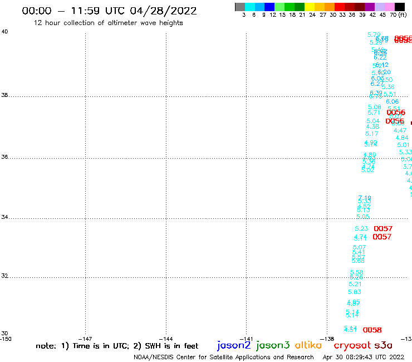Click the 5.23 wave height value

click(x=361, y=229)
